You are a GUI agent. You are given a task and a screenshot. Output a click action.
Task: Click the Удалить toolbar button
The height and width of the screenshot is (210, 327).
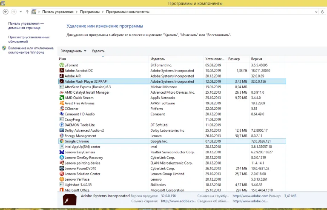click(x=98, y=51)
